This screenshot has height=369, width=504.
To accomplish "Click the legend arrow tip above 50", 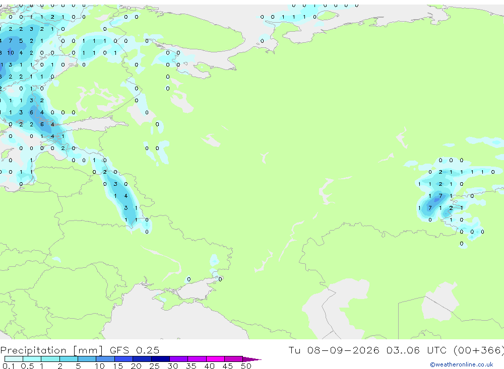I will [252, 359].
